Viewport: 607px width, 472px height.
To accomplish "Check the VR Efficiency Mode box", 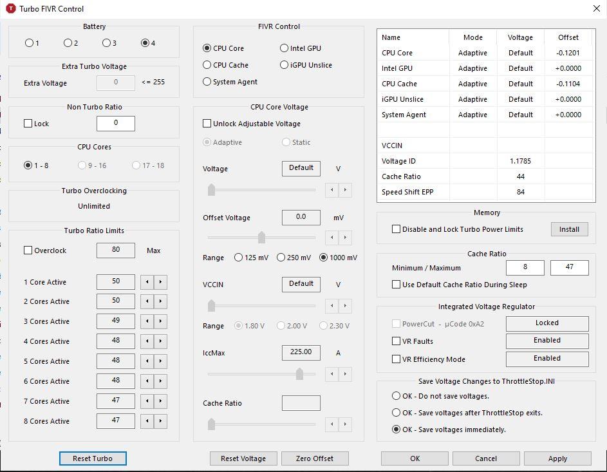I will click(397, 359).
